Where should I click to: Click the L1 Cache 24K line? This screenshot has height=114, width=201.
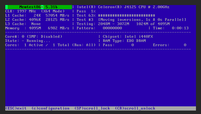[x=37, y=16]
